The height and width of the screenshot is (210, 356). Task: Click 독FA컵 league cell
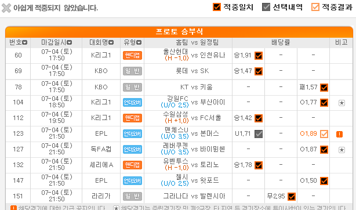pos(101,150)
